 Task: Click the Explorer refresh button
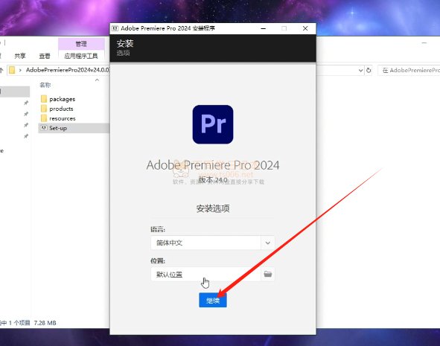[x=369, y=70]
